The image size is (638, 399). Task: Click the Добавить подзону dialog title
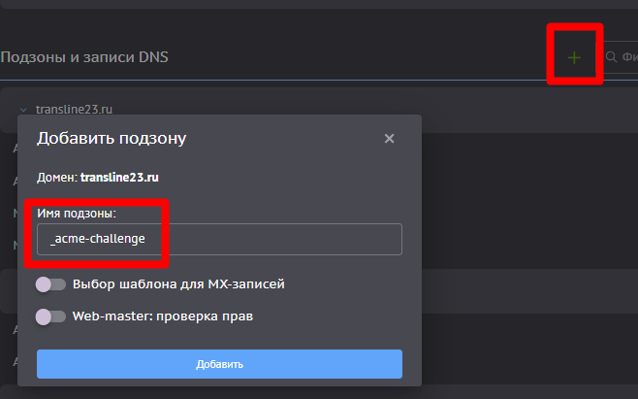click(x=112, y=138)
